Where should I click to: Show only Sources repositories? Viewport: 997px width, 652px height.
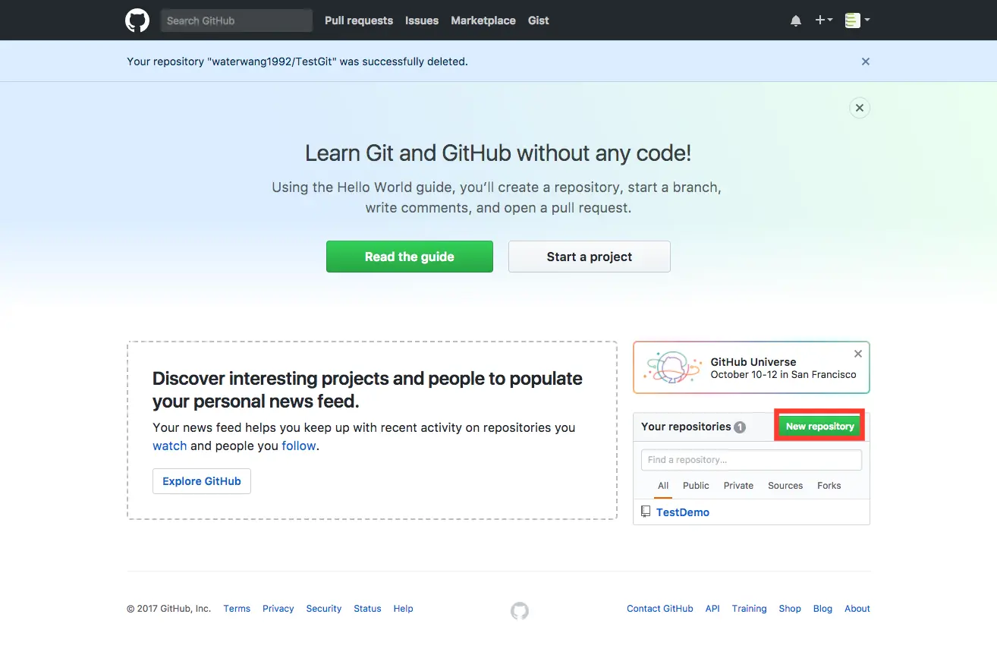point(785,486)
